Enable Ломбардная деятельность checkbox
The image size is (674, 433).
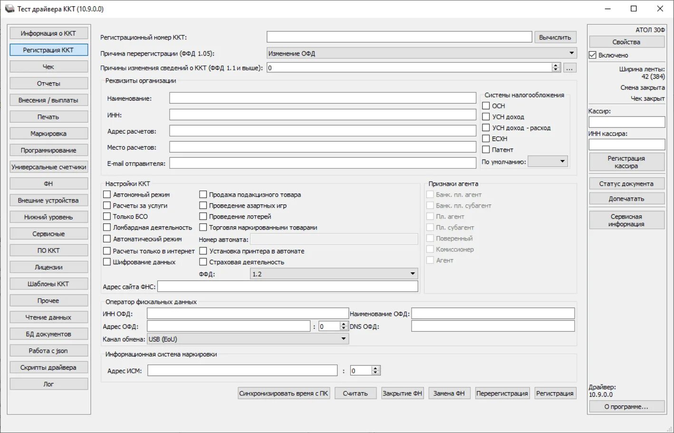pos(107,227)
